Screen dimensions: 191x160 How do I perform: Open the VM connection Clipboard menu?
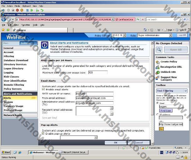26,6
